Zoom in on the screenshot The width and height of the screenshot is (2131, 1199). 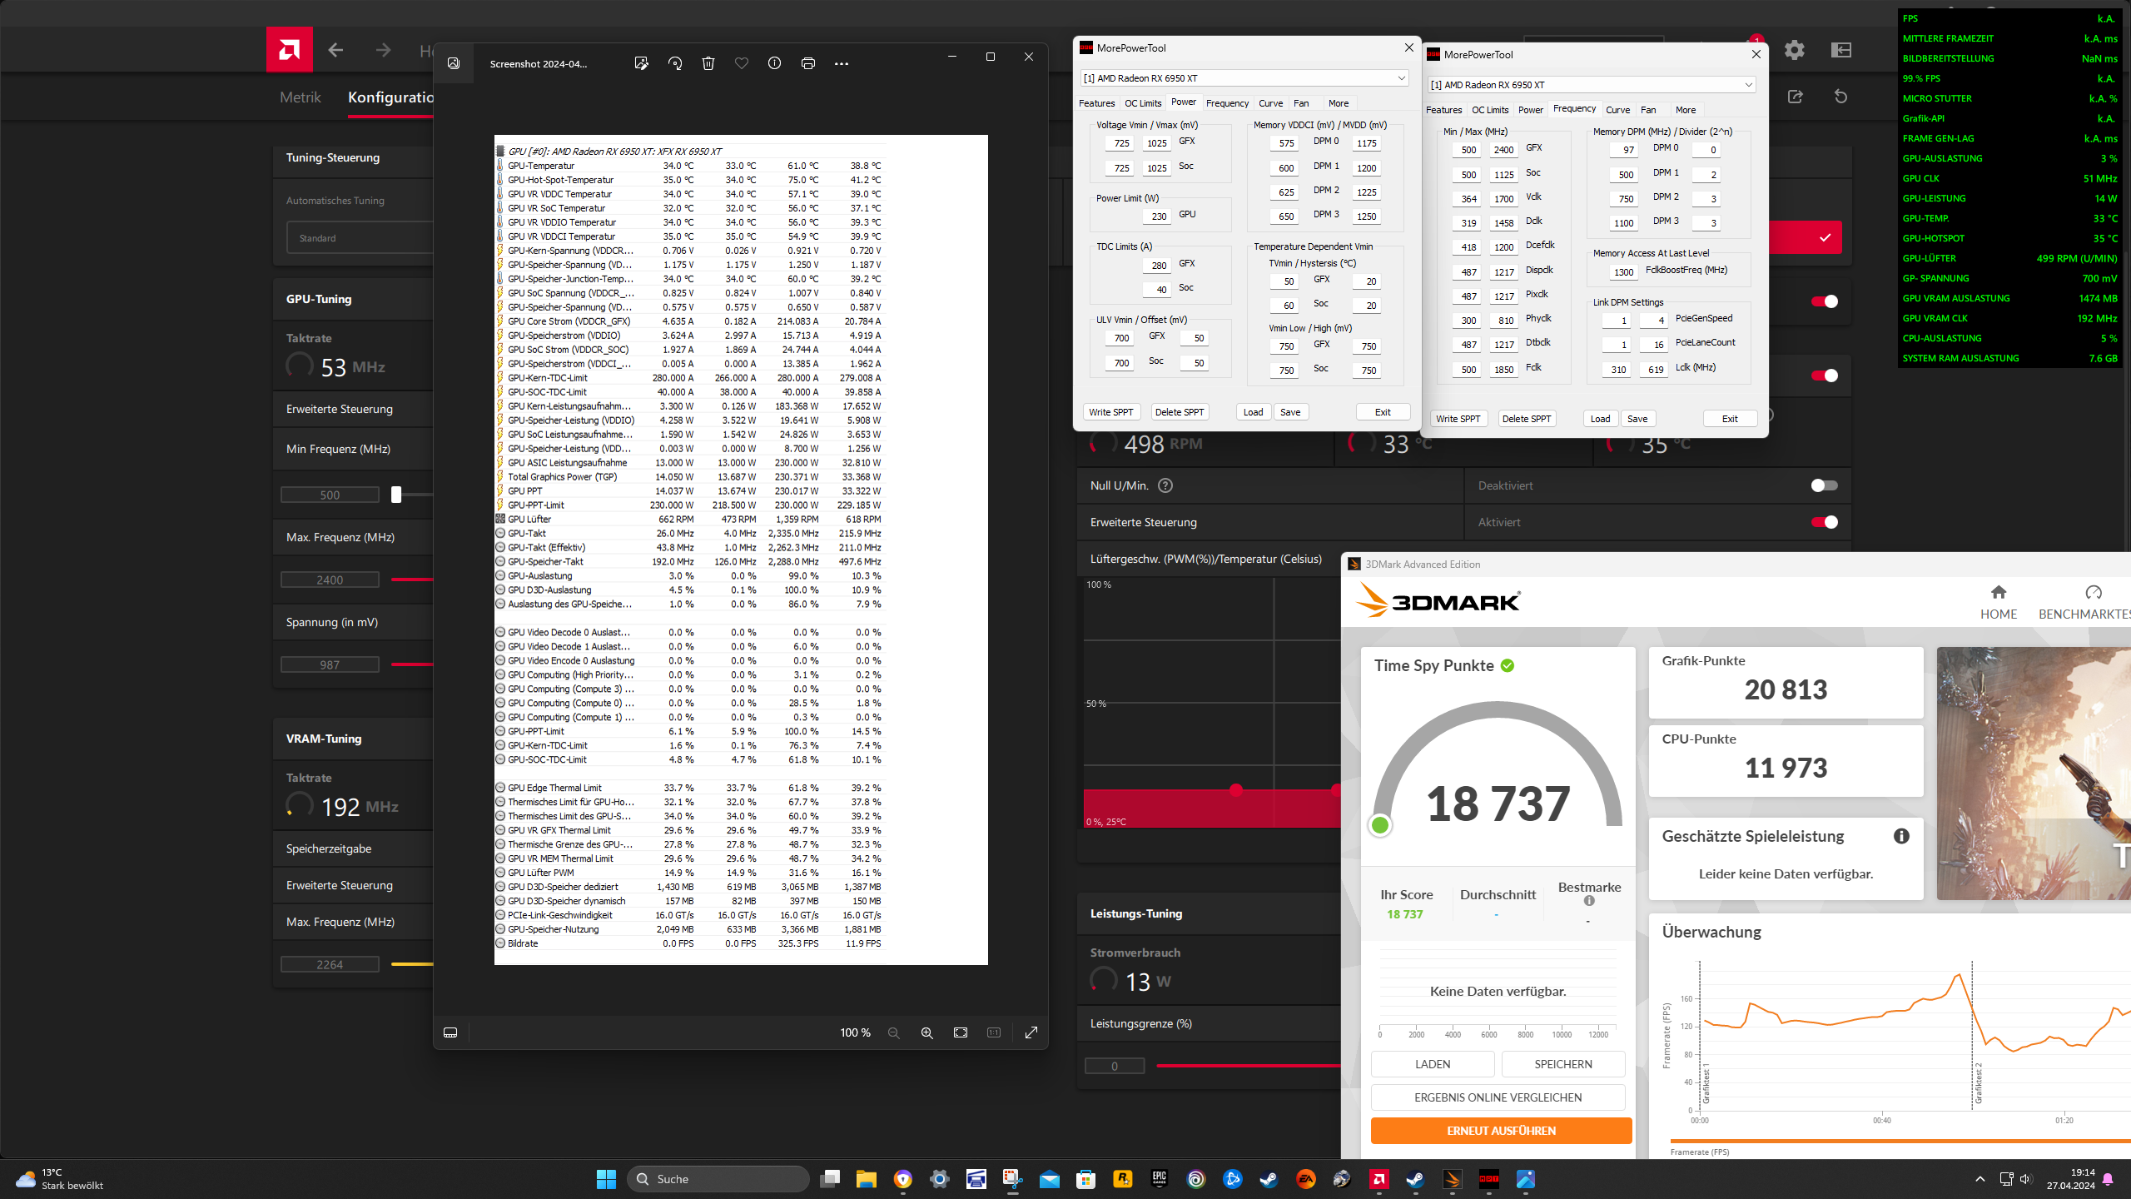click(926, 1032)
